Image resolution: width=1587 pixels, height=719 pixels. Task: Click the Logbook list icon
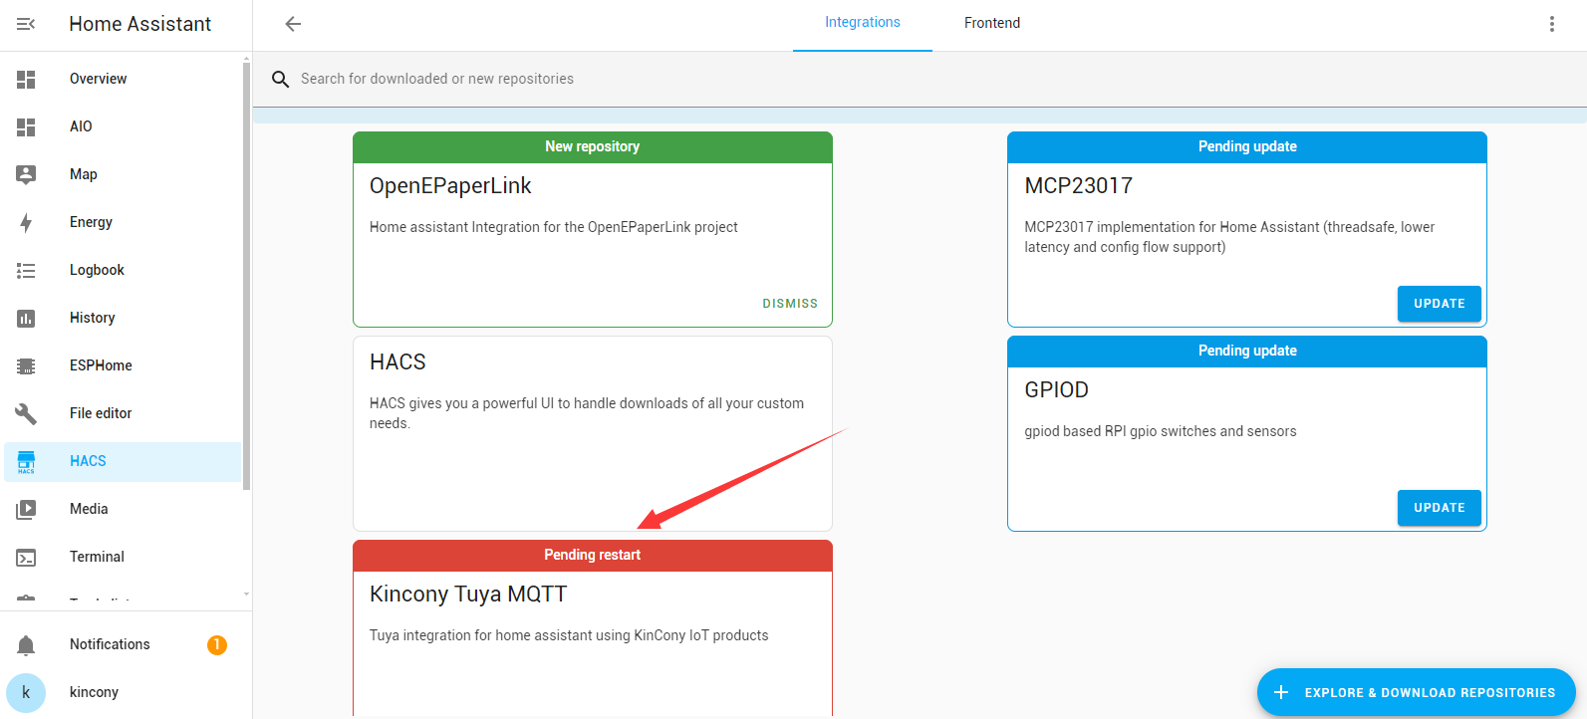26,270
